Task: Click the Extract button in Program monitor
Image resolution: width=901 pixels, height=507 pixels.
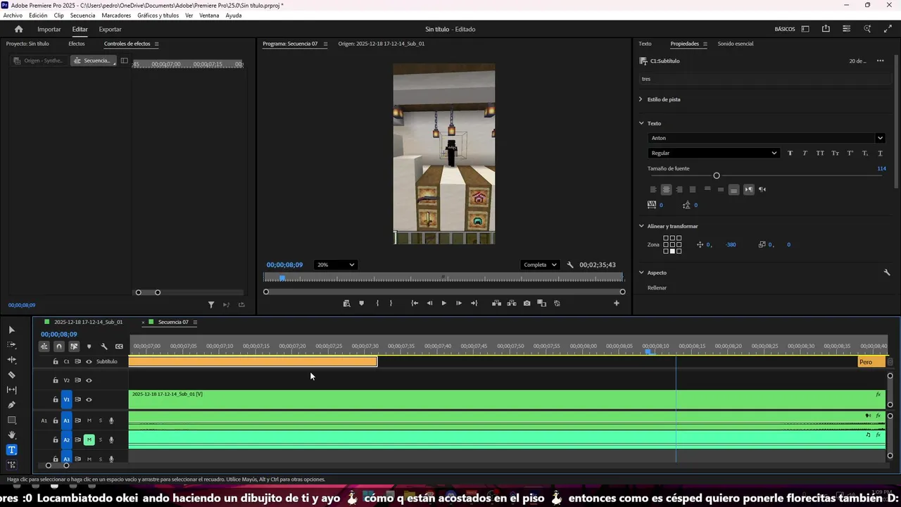Action: click(x=512, y=303)
